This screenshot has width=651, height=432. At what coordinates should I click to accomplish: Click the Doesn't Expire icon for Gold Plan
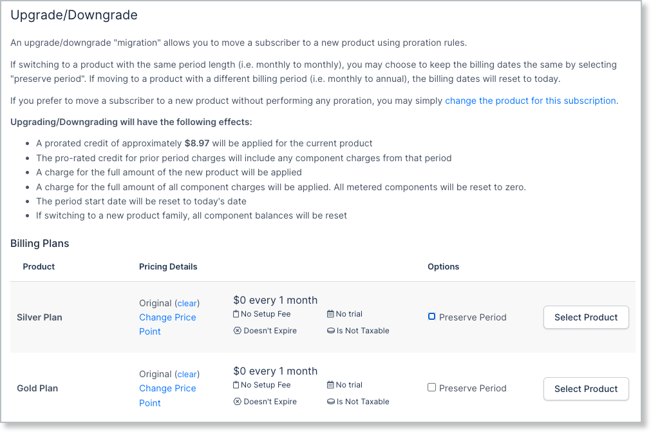tap(237, 401)
